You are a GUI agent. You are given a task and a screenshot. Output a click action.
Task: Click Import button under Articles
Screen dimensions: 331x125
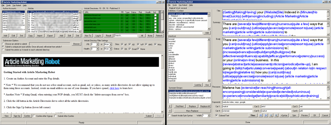(x=40, y=36)
